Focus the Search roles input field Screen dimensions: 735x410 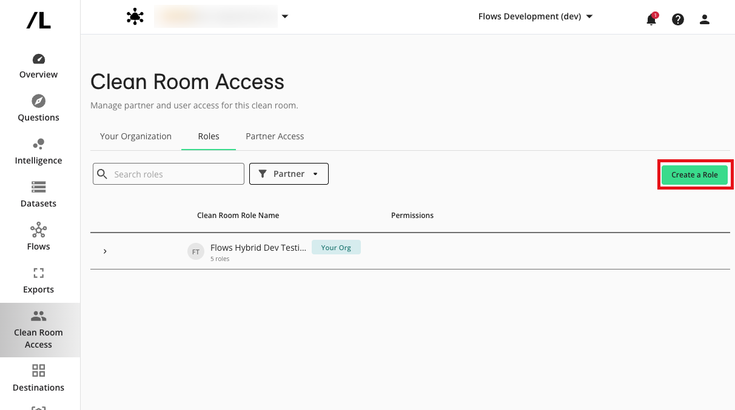(x=169, y=174)
